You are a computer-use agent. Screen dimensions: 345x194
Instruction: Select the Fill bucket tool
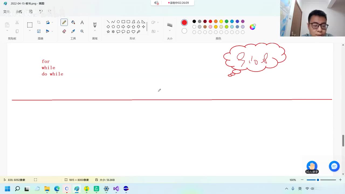(x=73, y=22)
